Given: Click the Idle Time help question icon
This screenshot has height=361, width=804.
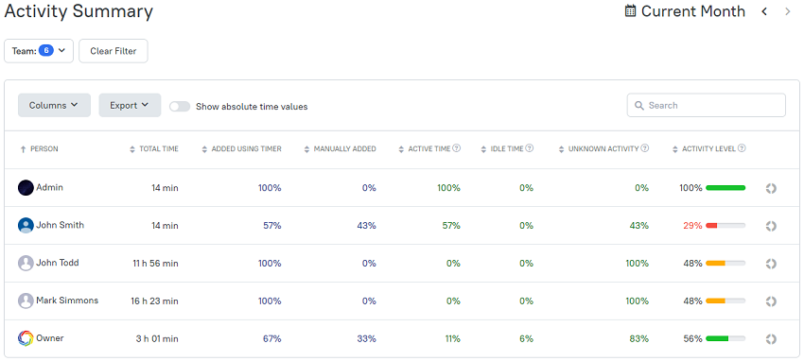Looking at the screenshot, I should [530, 148].
